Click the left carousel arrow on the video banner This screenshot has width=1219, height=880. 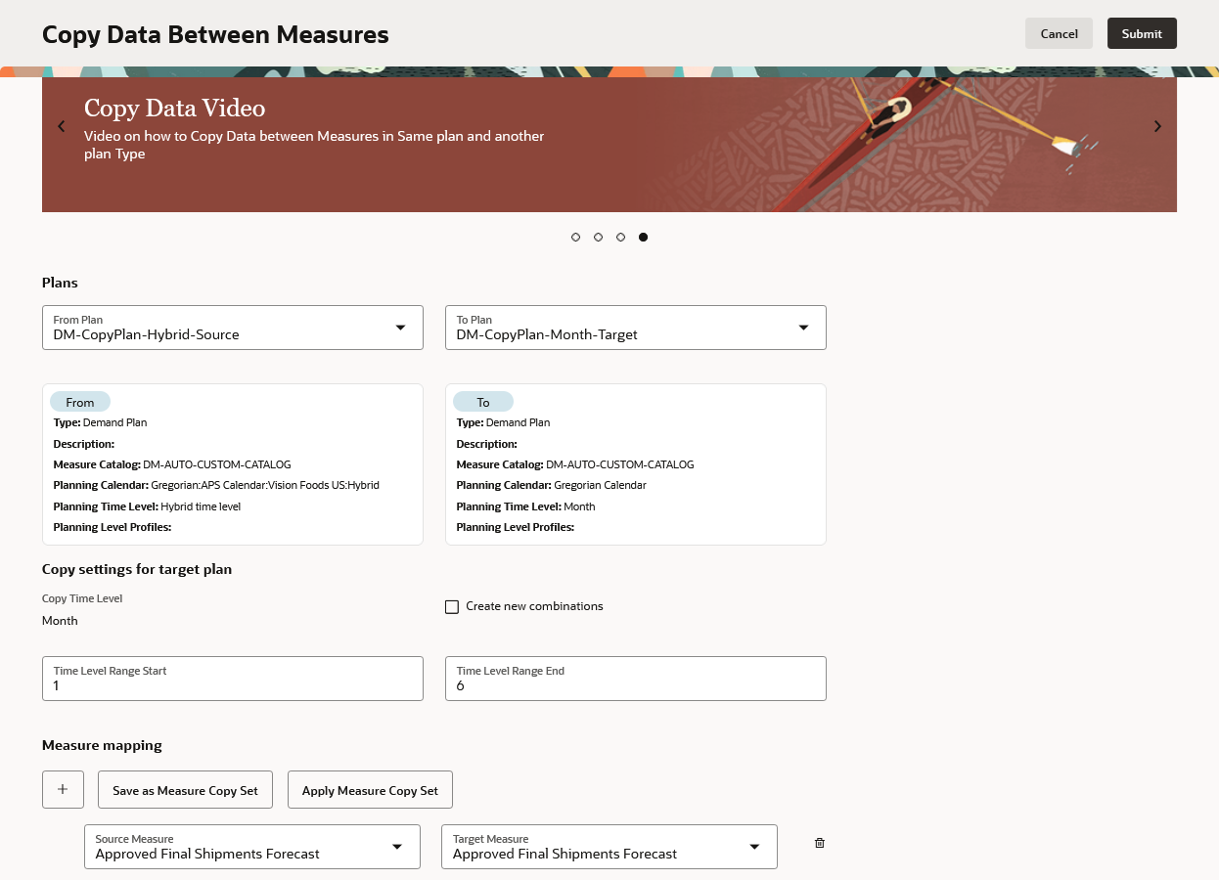pos(61,126)
